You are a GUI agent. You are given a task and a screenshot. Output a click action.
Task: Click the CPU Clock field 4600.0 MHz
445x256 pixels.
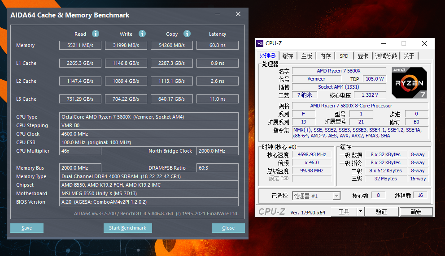pyautogui.click(x=149, y=134)
